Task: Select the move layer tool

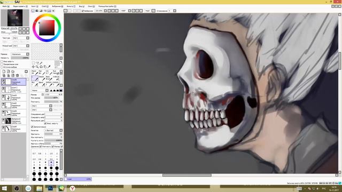Action: point(33,67)
